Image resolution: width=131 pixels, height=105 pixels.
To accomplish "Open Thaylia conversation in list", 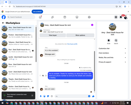I will click(x=18, y=80).
